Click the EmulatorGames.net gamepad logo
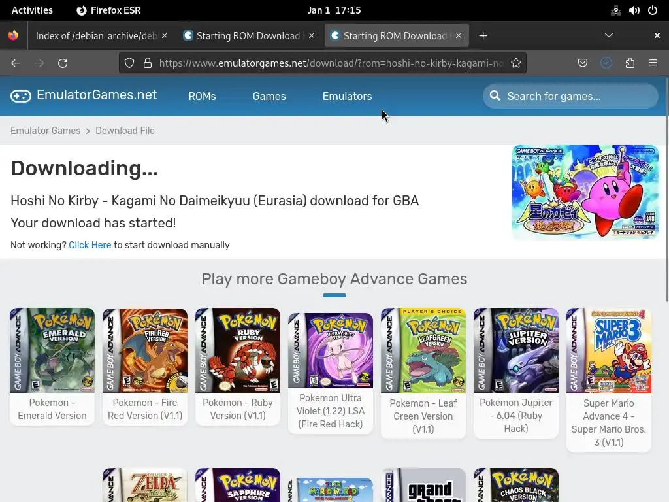 pos(21,96)
